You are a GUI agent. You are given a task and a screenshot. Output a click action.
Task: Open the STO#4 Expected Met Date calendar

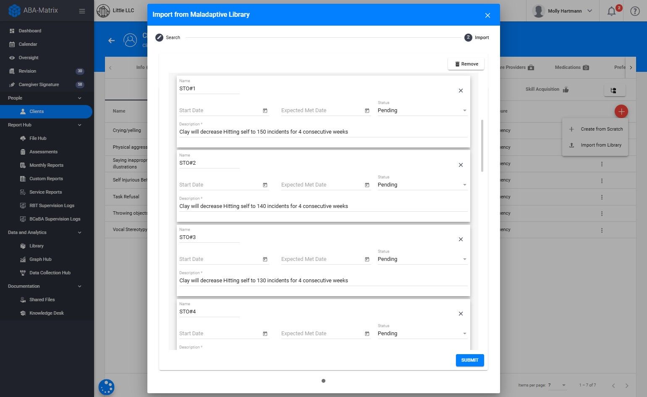[x=367, y=334]
